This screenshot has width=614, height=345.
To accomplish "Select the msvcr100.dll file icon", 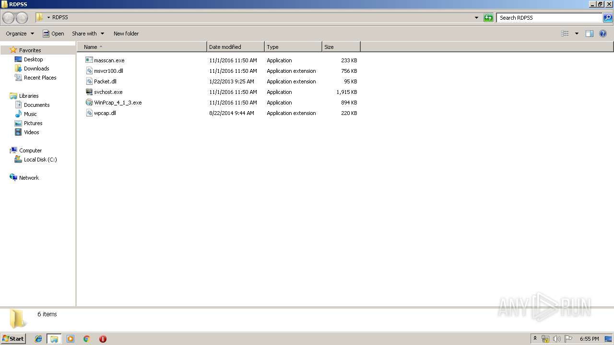I will tap(89, 71).
